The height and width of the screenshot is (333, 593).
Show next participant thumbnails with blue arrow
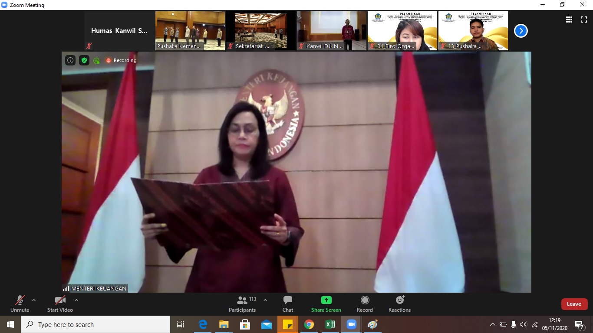521,31
